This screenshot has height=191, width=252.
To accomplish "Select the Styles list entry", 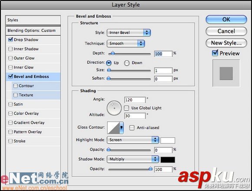I will [x=33, y=20].
